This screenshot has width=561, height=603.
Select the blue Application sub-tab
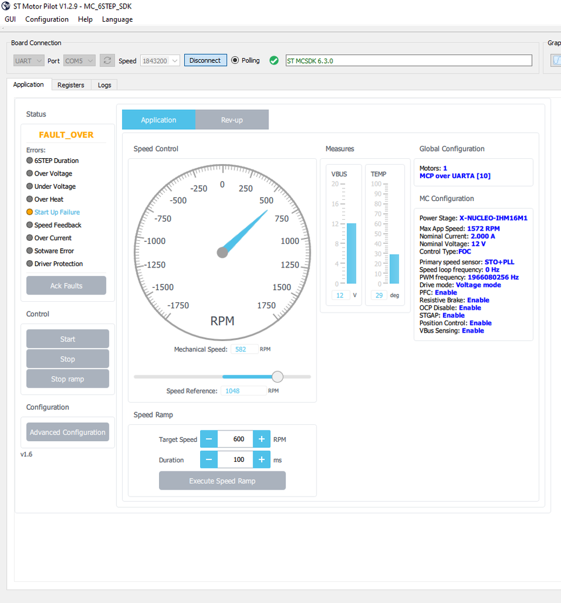(x=158, y=120)
